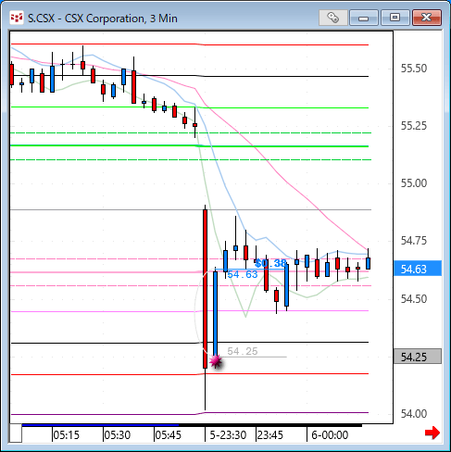Image resolution: width=451 pixels, height=452 pixels.
Task: Click the 05:30 time axis label
Action: (x=117, y=435)
